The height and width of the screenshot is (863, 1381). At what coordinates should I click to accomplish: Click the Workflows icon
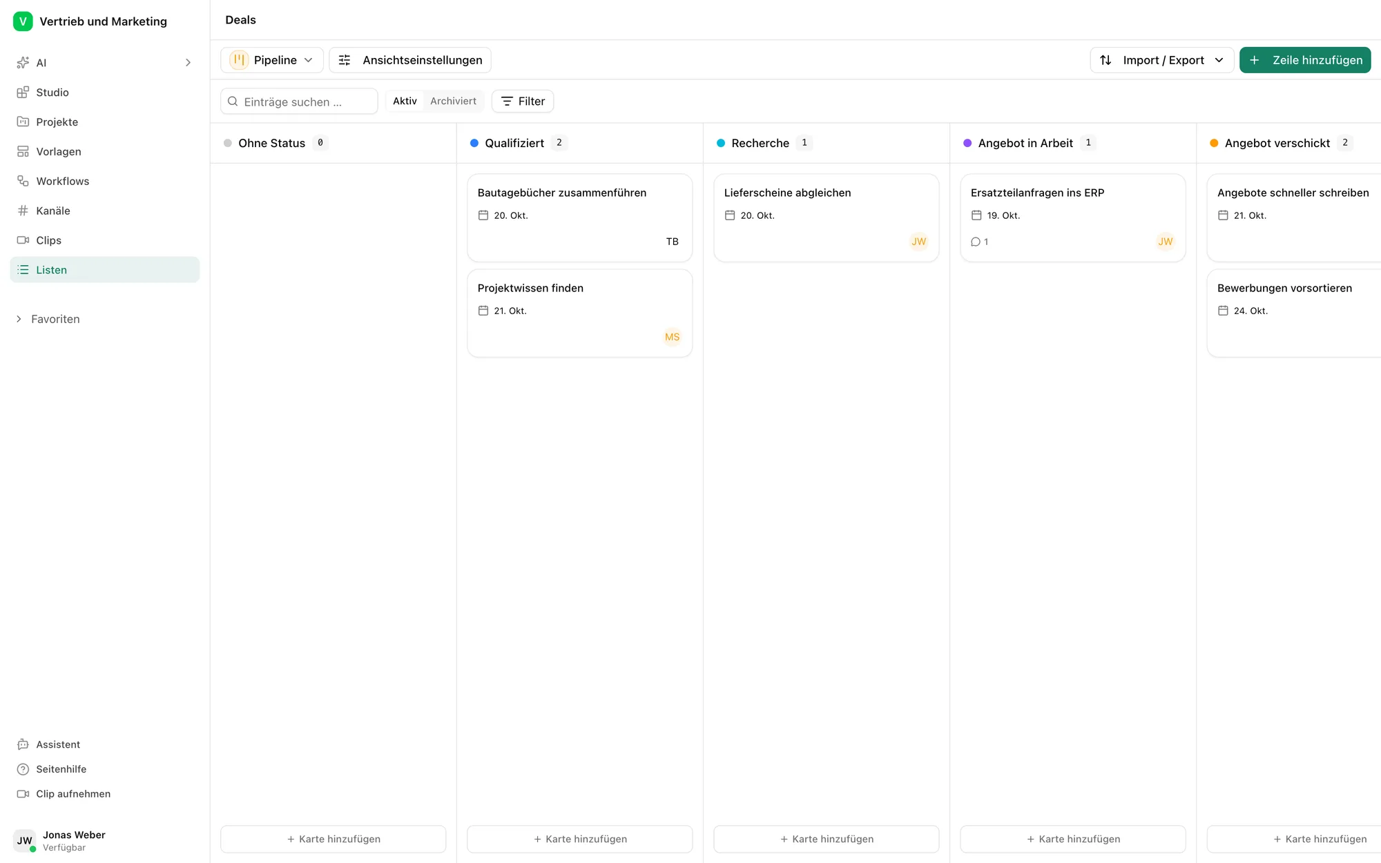pos(23,182)
